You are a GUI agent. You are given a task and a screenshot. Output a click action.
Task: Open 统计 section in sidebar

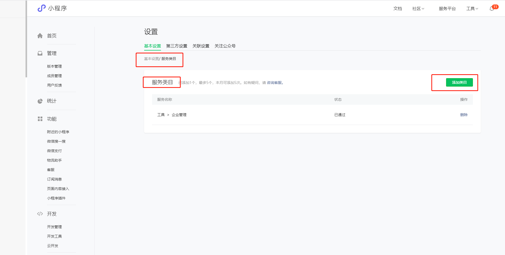pyautogui.click(x=52, y=101)
